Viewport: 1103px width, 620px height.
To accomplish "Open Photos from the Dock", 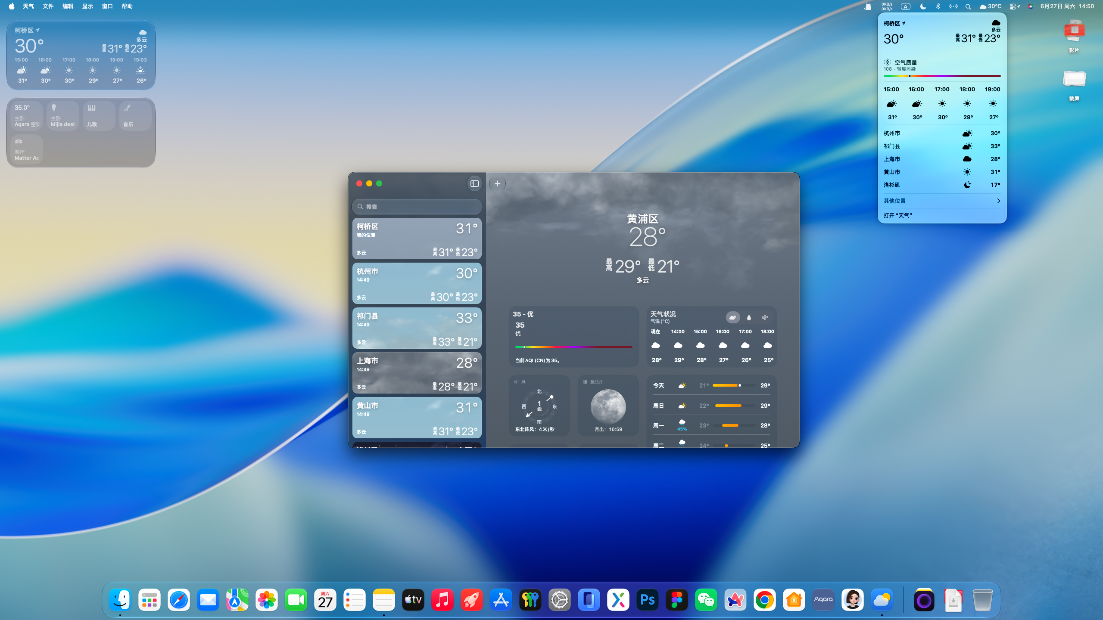I will pyautogui.click(x=267, y=600).
